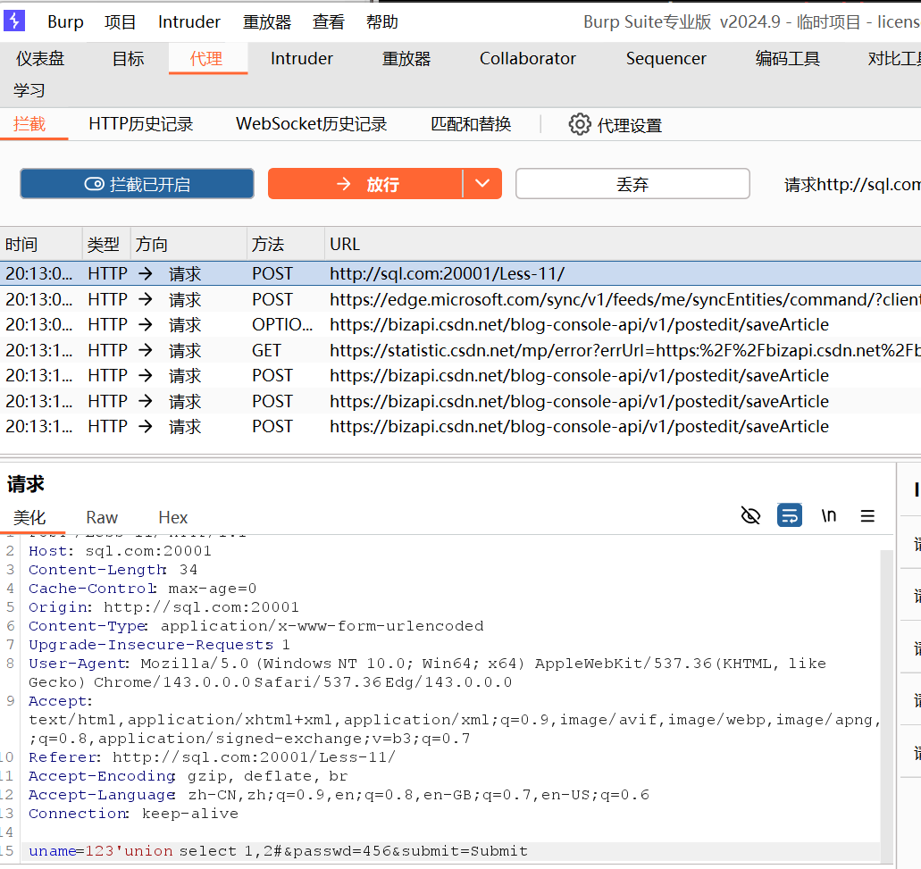Click the 丢弃 drop button
The image size is (921, 869).
pyautogui.click(x=632, y=184)
